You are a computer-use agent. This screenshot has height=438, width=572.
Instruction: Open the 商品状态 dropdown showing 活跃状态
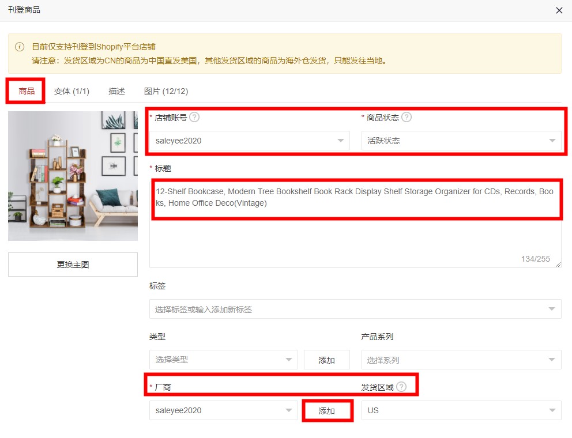(461, 141)
